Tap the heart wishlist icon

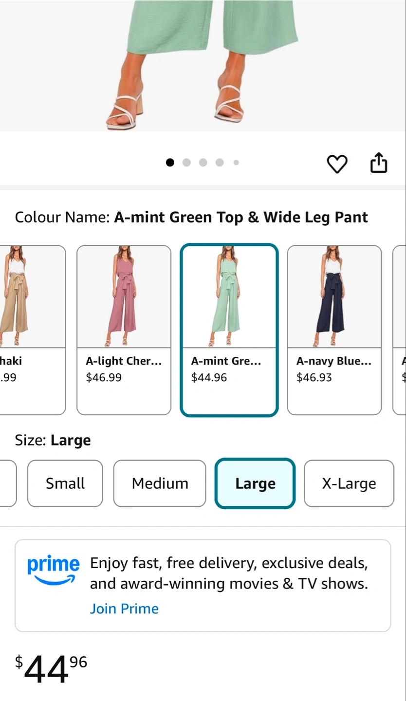[x=337, y=164]
